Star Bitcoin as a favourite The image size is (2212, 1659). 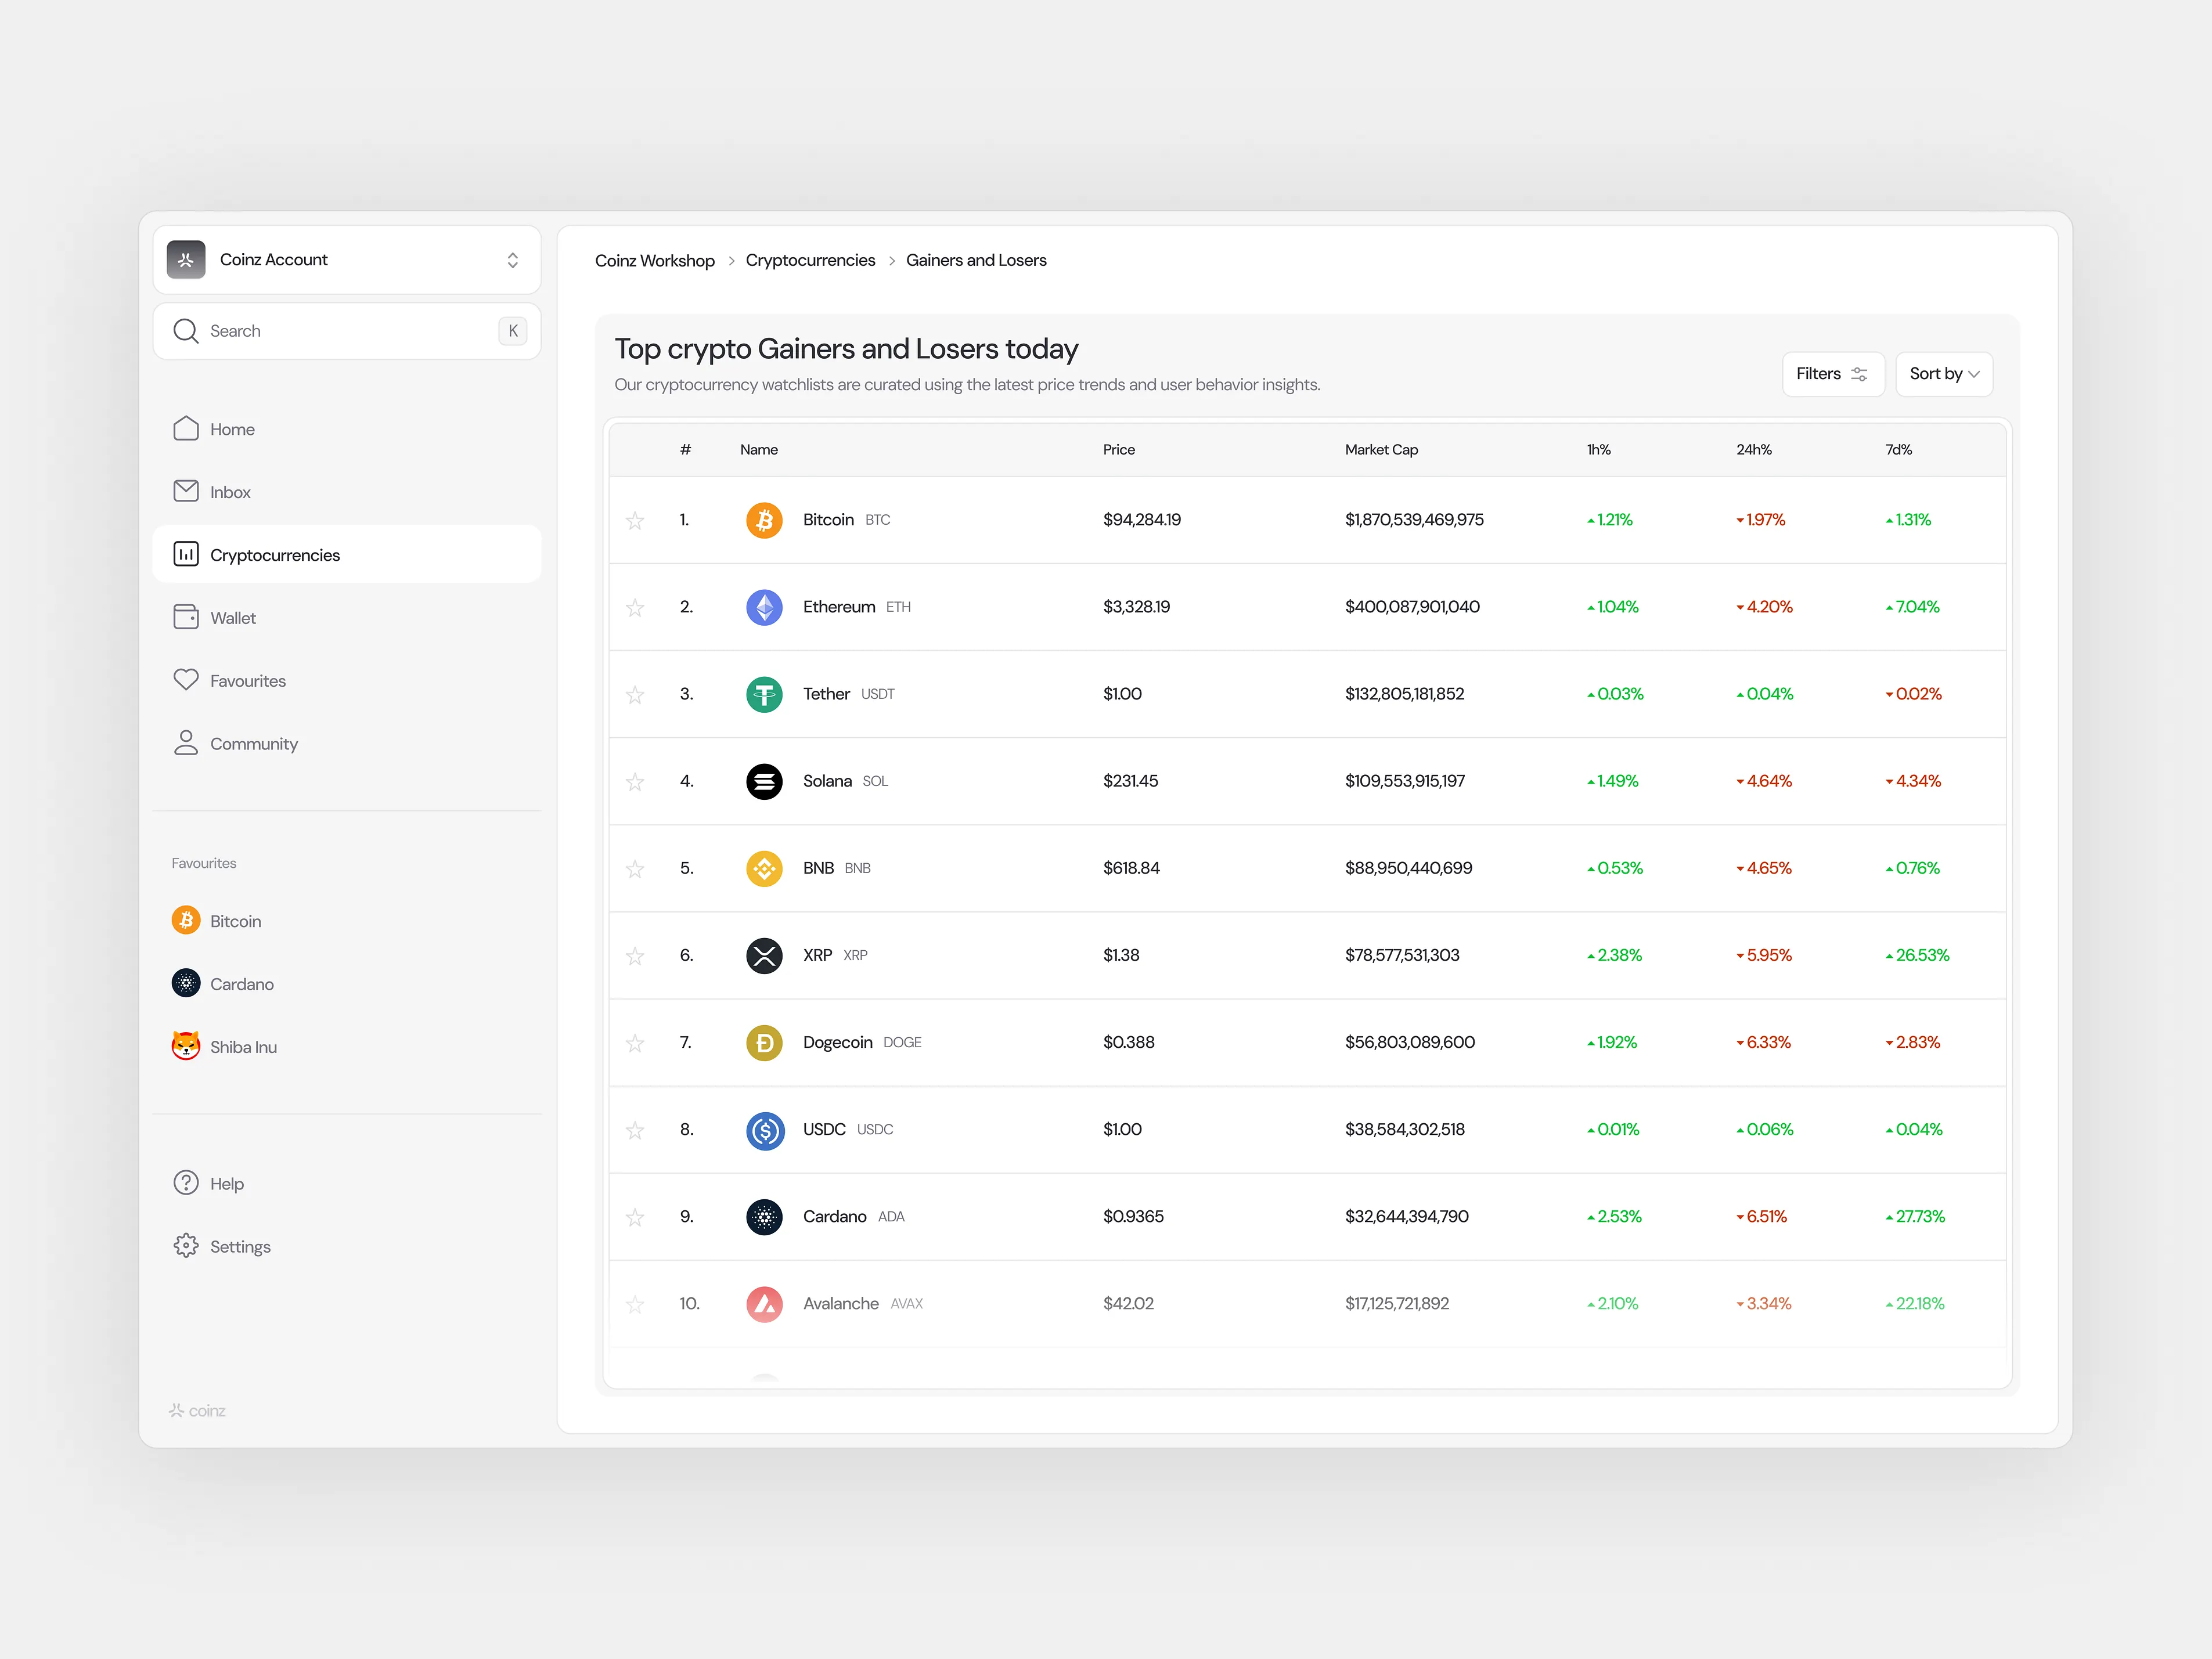[635, 520]
